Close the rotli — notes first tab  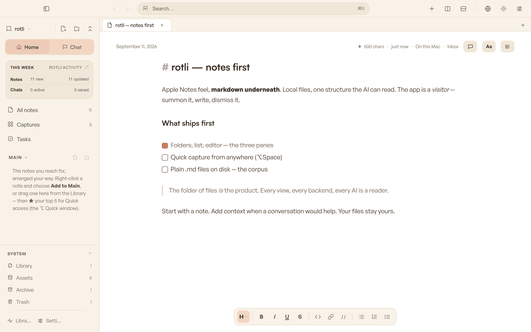pyautogui.click(x=162, y=25)
